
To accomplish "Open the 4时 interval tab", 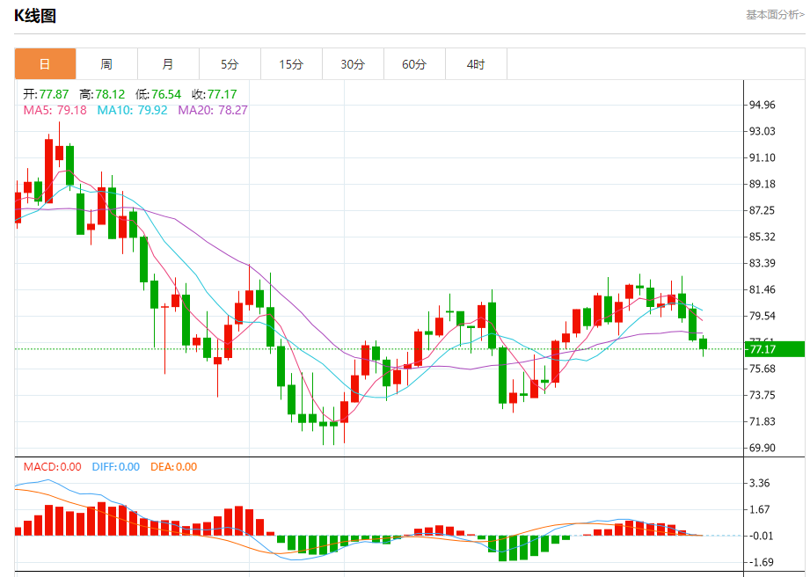I will [x=476, y=64].
